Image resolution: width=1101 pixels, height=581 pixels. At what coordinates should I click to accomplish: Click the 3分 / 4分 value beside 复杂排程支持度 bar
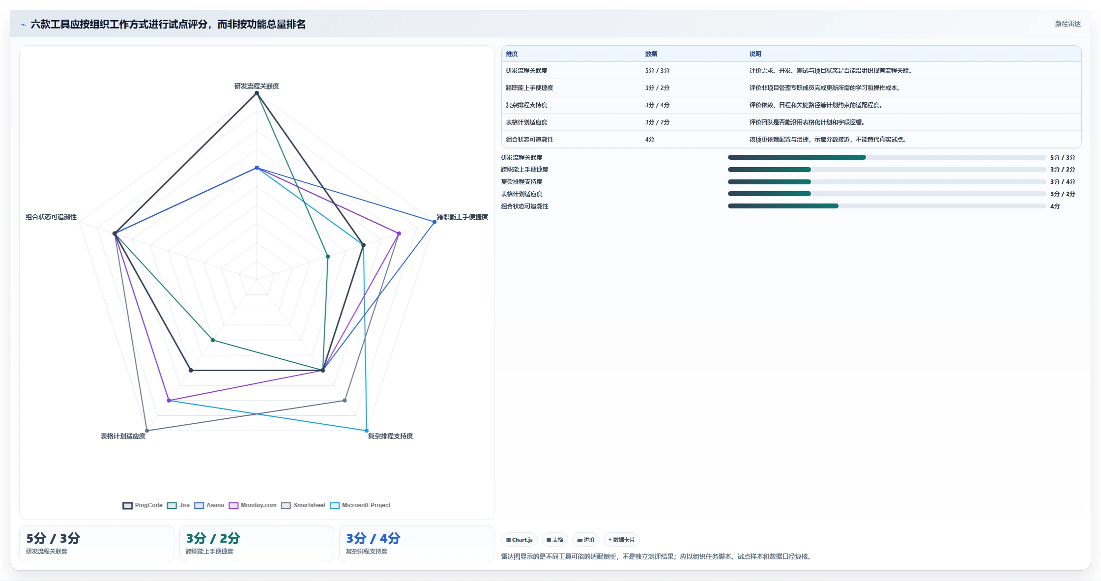point(1063,182)
